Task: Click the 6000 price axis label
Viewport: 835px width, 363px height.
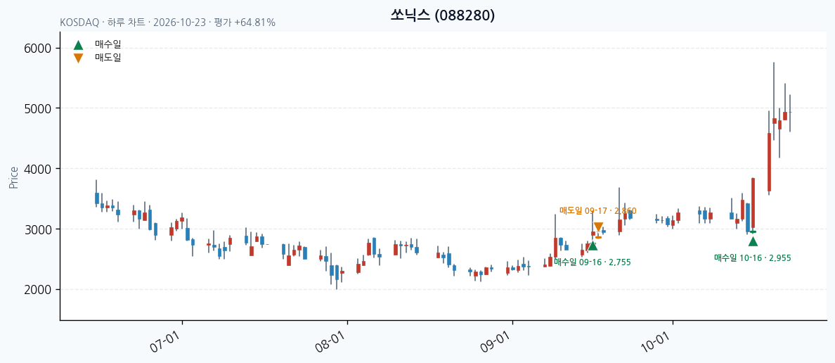Action: [38, 49]
